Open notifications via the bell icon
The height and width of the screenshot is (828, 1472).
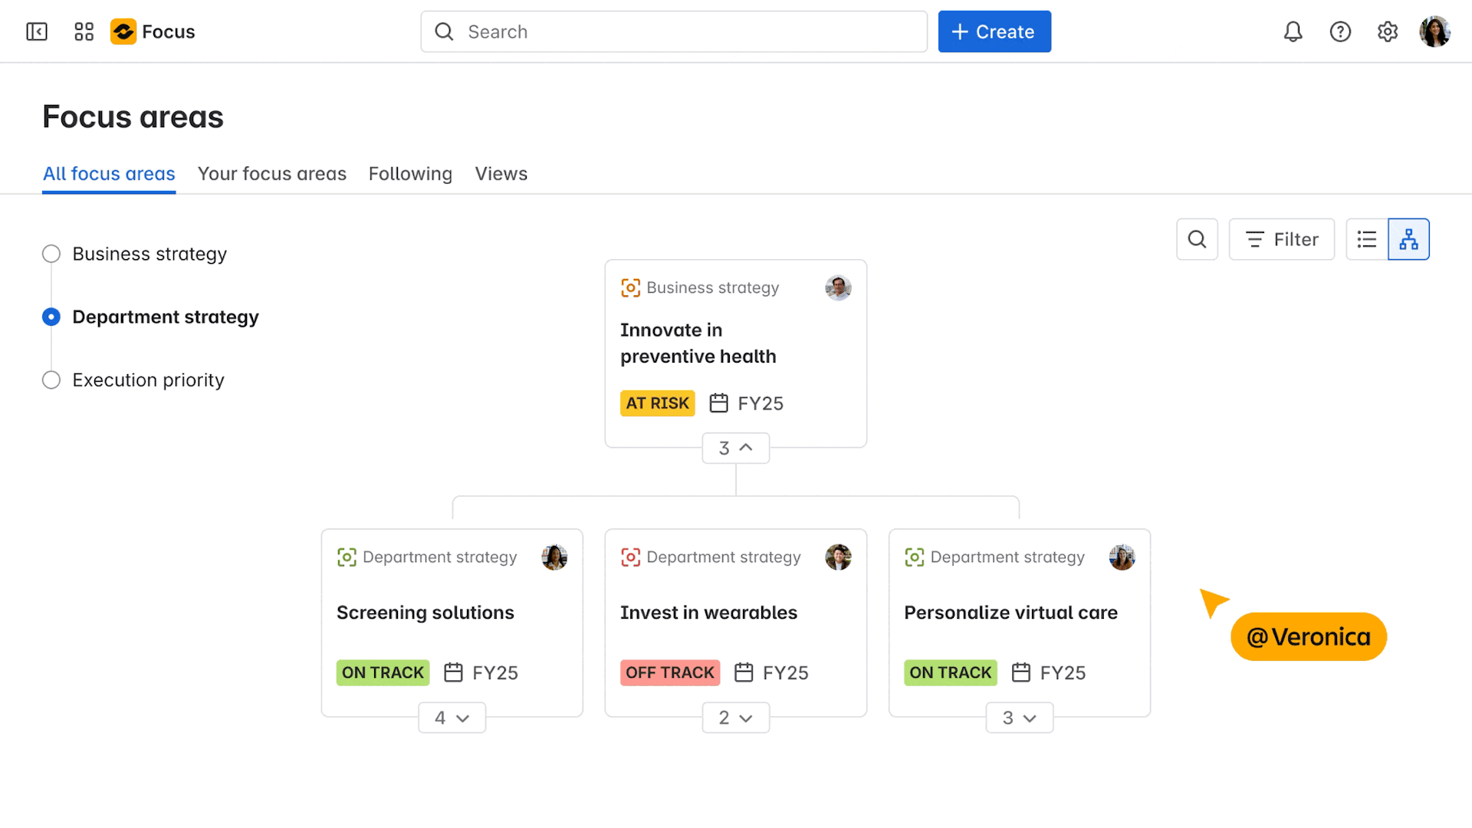1293,31
